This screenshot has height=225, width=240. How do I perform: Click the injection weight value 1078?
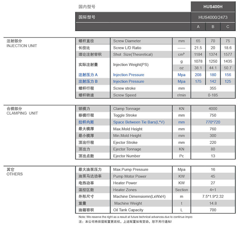point(198,61)
